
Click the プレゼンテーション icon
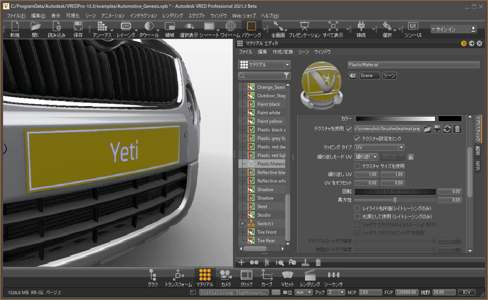pyautogui.click(x=304, y=26)
